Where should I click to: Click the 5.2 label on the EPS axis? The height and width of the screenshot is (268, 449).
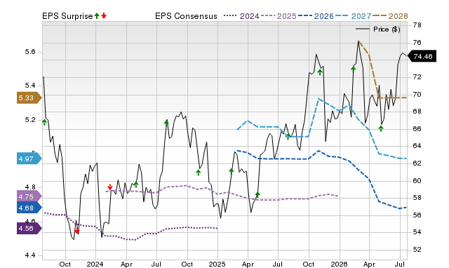(30, 120)
